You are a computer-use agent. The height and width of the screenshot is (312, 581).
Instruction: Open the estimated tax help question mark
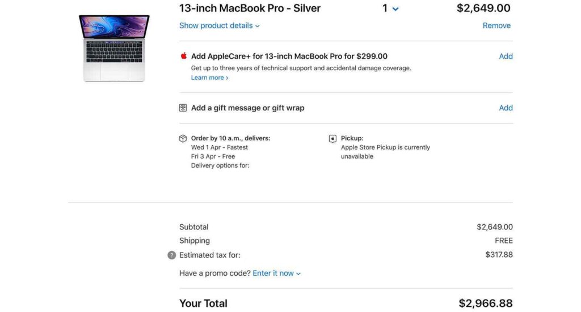tap(172, 255)
